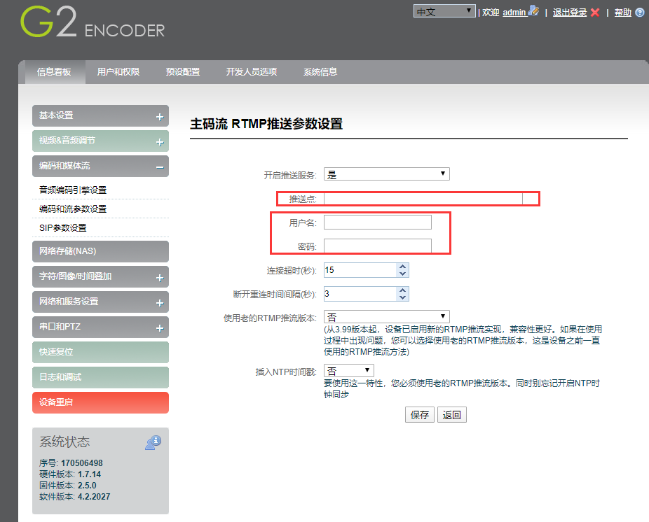
Task: Switch to the 预设配置 tab
Action: pos(182,72)
